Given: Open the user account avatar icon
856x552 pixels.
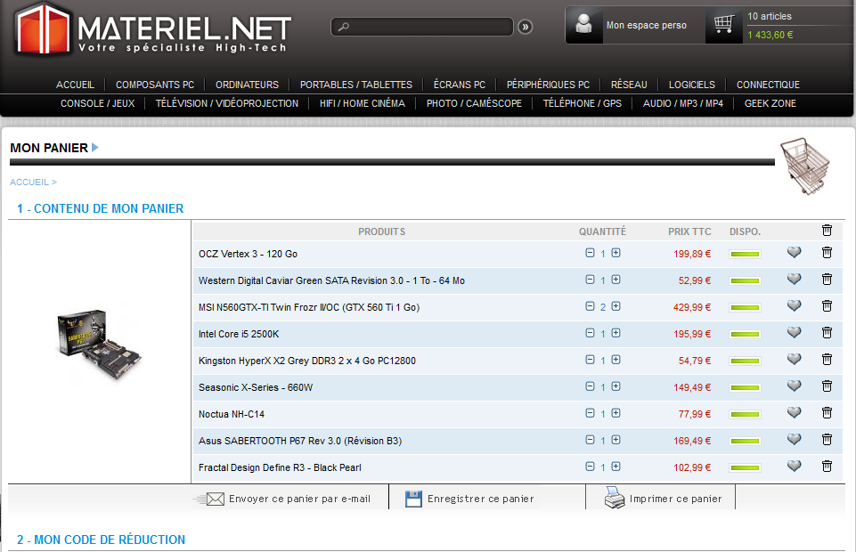Looking at the screenshot, I should (x=584, y=25).
